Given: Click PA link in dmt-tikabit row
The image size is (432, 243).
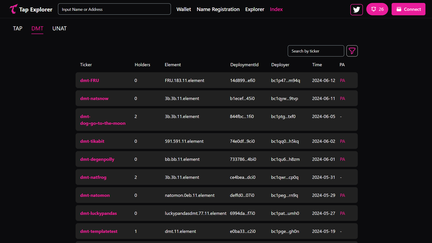Looking at the screenshot, I should [342, 141].
